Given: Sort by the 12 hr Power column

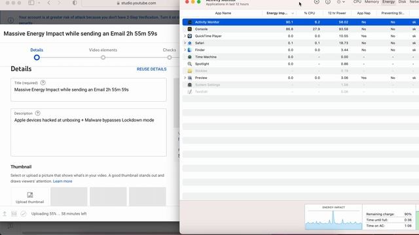Looking at the screenshot, I should point(337,13).
